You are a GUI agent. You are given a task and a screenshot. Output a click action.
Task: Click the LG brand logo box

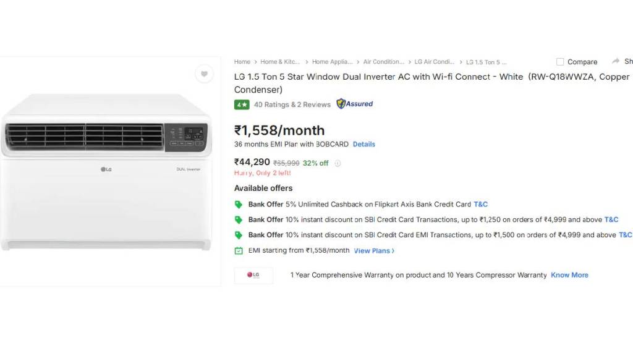253,275
